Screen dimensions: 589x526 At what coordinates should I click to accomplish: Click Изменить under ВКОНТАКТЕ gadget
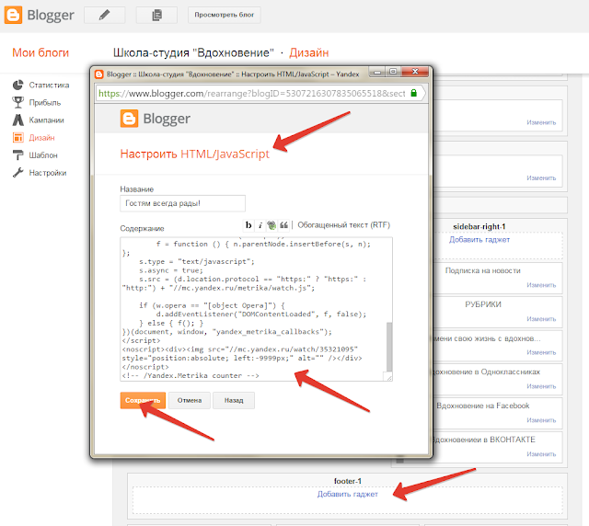pyautogui.click(x=541, y=453)
